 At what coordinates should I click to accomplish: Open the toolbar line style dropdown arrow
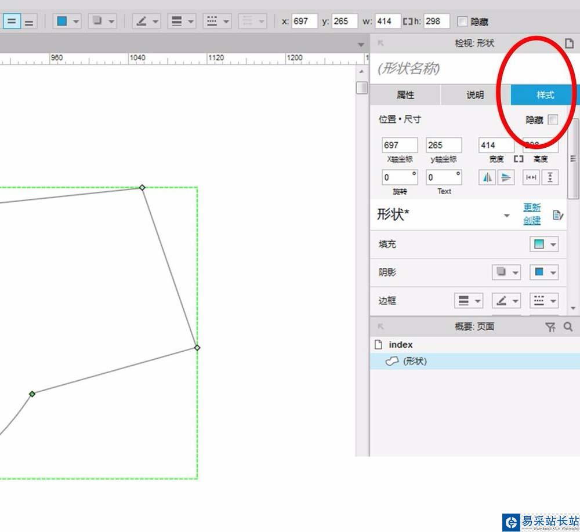pyautogui.click(x=226, y=21)
